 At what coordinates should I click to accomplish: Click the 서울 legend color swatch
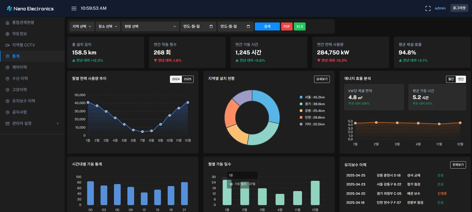pyautogui.click(x=301, y=97)
